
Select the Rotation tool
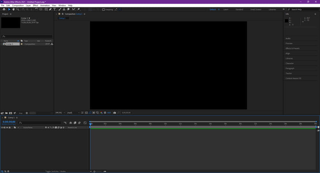[36, 9]
